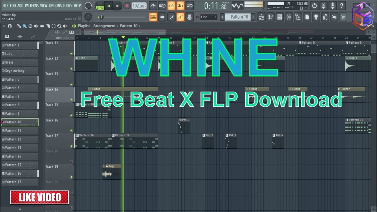Toggle typing keyboard to piano icon
377x212 pixels.
coord(153,17)
